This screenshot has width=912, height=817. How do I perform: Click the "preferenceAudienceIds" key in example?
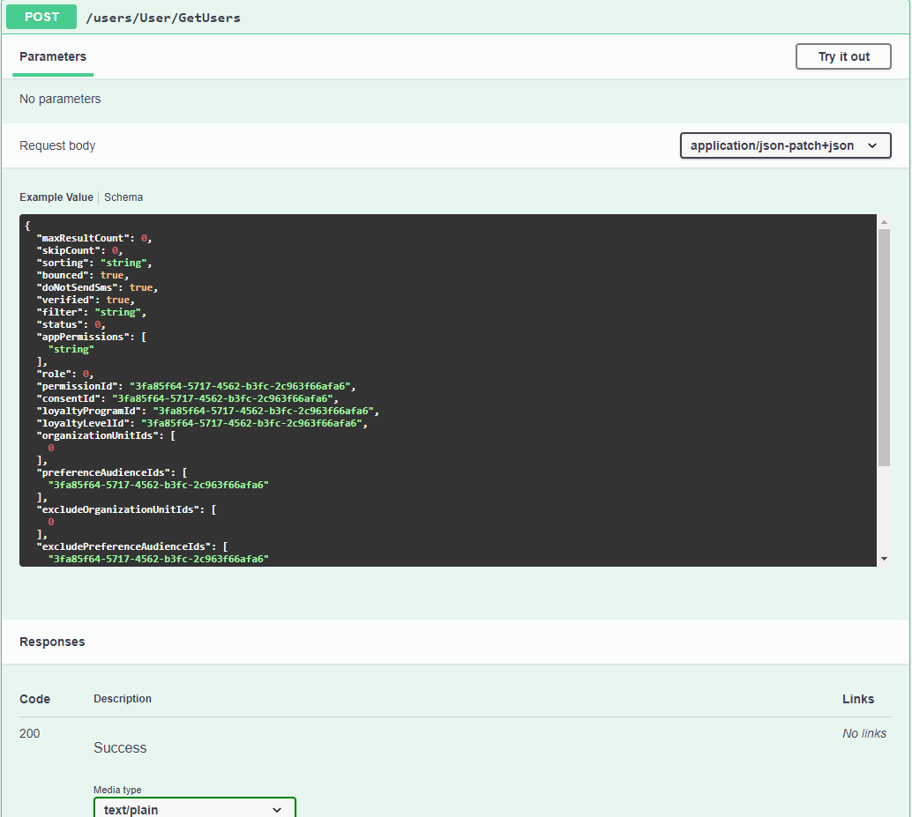pos(103,472)
